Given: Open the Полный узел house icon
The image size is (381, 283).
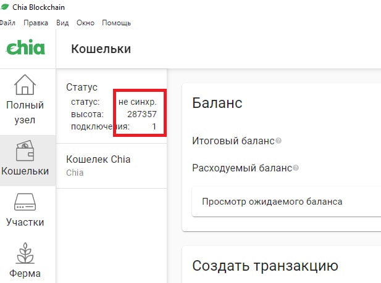Looking at the screenshot, I should (x=25, y=84).
